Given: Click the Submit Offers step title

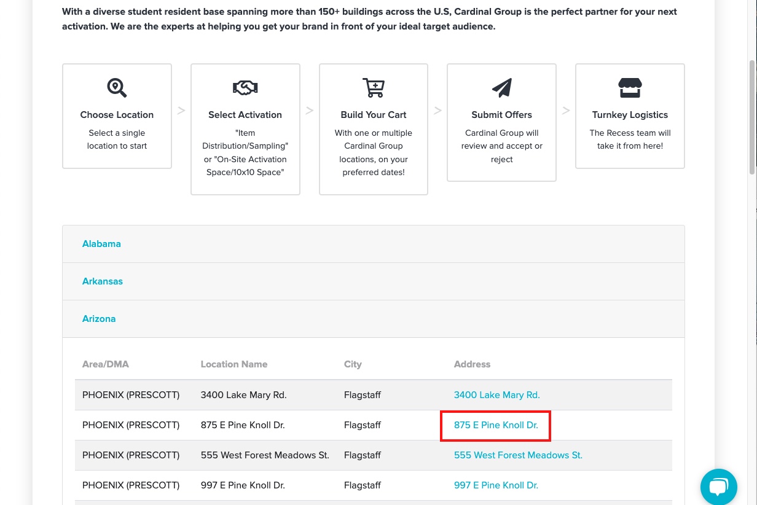Looking at the screenshot, I should pyautogui.click(x=501, y=115).
